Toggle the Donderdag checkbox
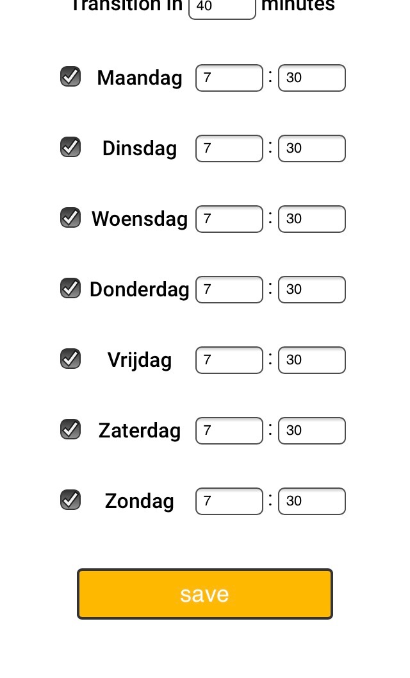Viewport: 410px width, 678px height. pyautogui.click(x=70, y=288)
